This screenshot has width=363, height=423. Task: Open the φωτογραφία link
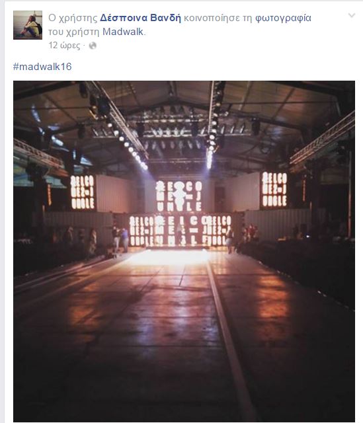click(283, 18)
